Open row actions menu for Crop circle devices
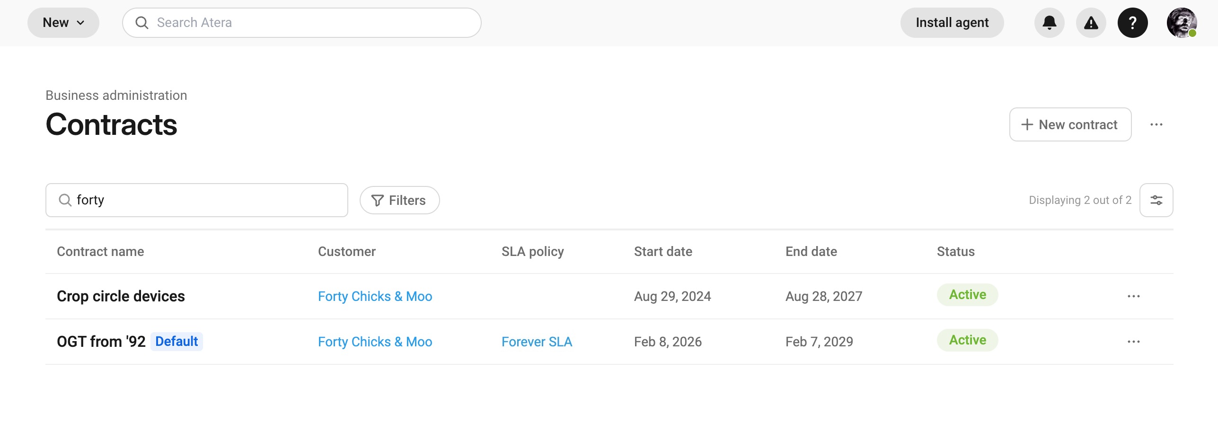 tap(1134, 296)
